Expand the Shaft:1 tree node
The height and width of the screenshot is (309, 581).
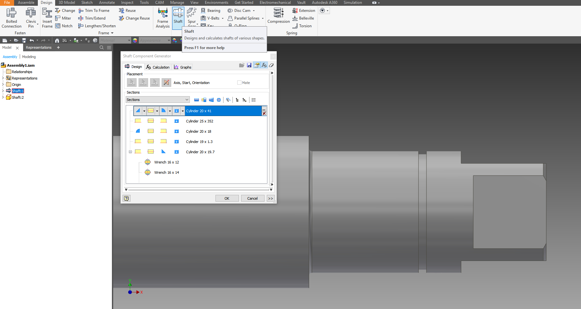coord(3,91)
